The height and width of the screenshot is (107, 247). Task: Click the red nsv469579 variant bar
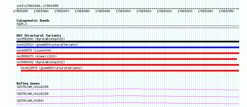coord(128,53)
